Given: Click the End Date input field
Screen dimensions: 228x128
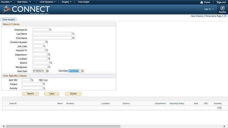Looking at the screenshot, I should pos(74,71).
